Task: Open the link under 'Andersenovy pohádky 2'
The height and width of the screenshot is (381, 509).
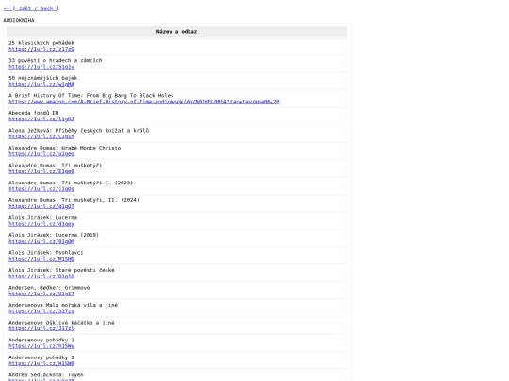Action: tap(41, 364)
